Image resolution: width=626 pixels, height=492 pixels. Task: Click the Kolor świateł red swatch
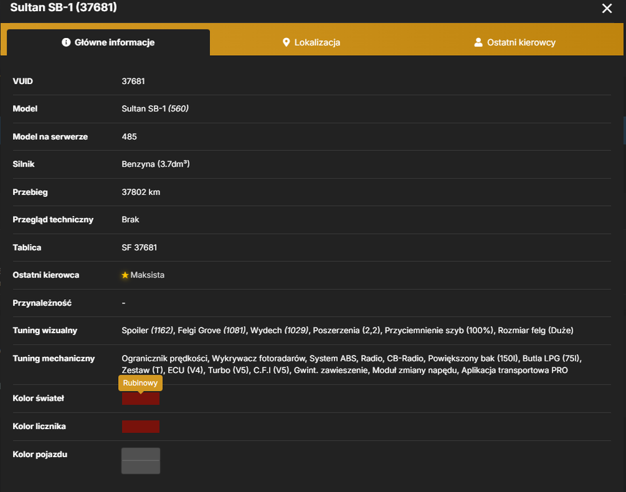pyautogui.click(x=140, y=398)
